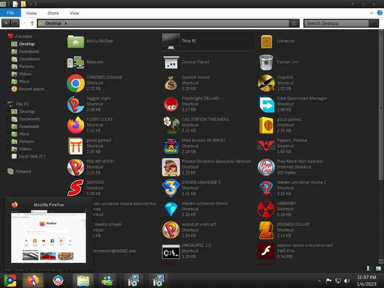Screen dimensions: 384x288
Task: Select the adamn lanza simulator.swf Flash icon
Action: click(x=266, y=251)
